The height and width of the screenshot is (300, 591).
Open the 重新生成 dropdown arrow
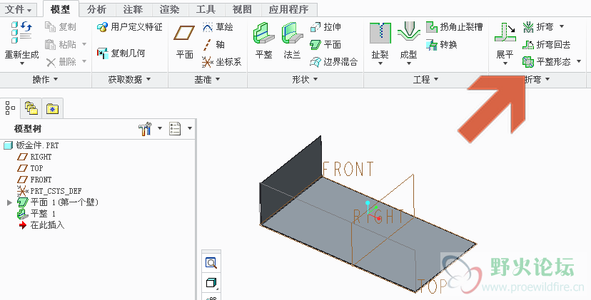click(x=22, y=63)
